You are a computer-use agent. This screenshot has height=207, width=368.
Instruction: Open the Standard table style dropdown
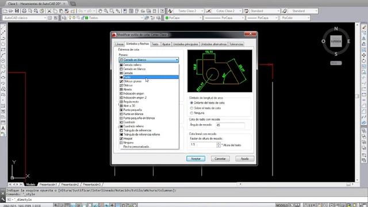click(x=265, y=11)
